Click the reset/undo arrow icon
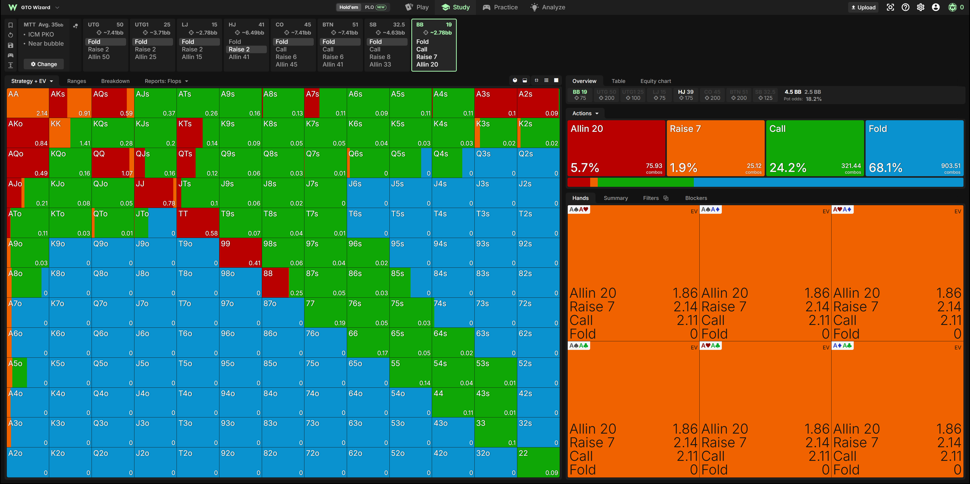 tap(11, 35)
